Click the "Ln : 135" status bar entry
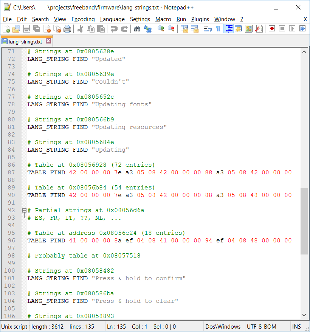The width and height of the screenshot is (310, 332). click(116, 327)
